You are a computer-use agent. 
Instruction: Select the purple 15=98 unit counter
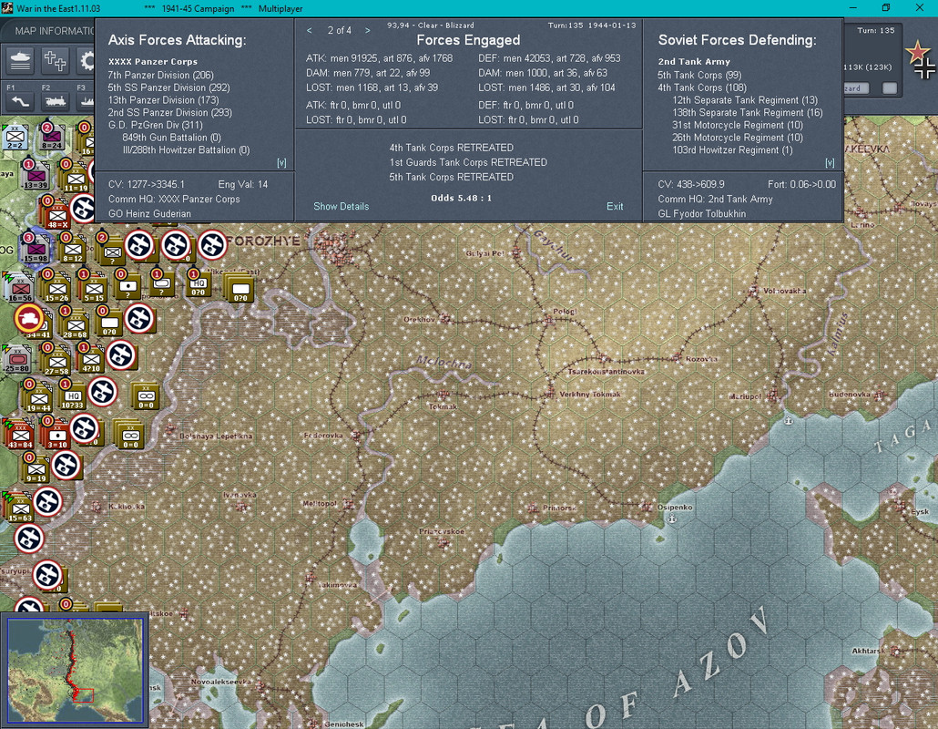coord(36,251)
